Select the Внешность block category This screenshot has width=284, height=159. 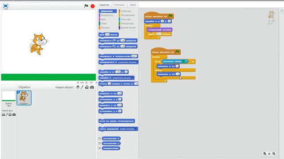107,15
